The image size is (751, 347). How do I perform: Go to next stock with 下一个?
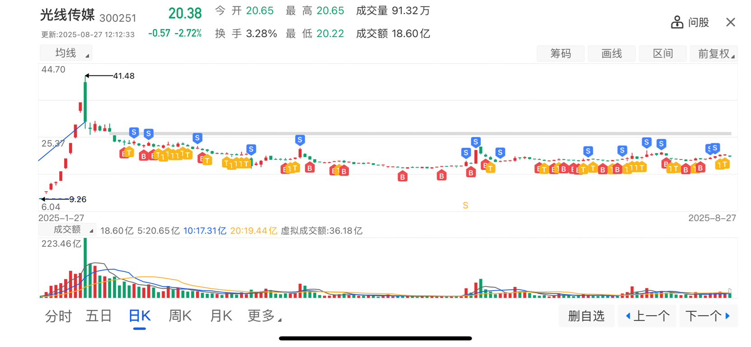pyautogui.click(x=708, y=316)
